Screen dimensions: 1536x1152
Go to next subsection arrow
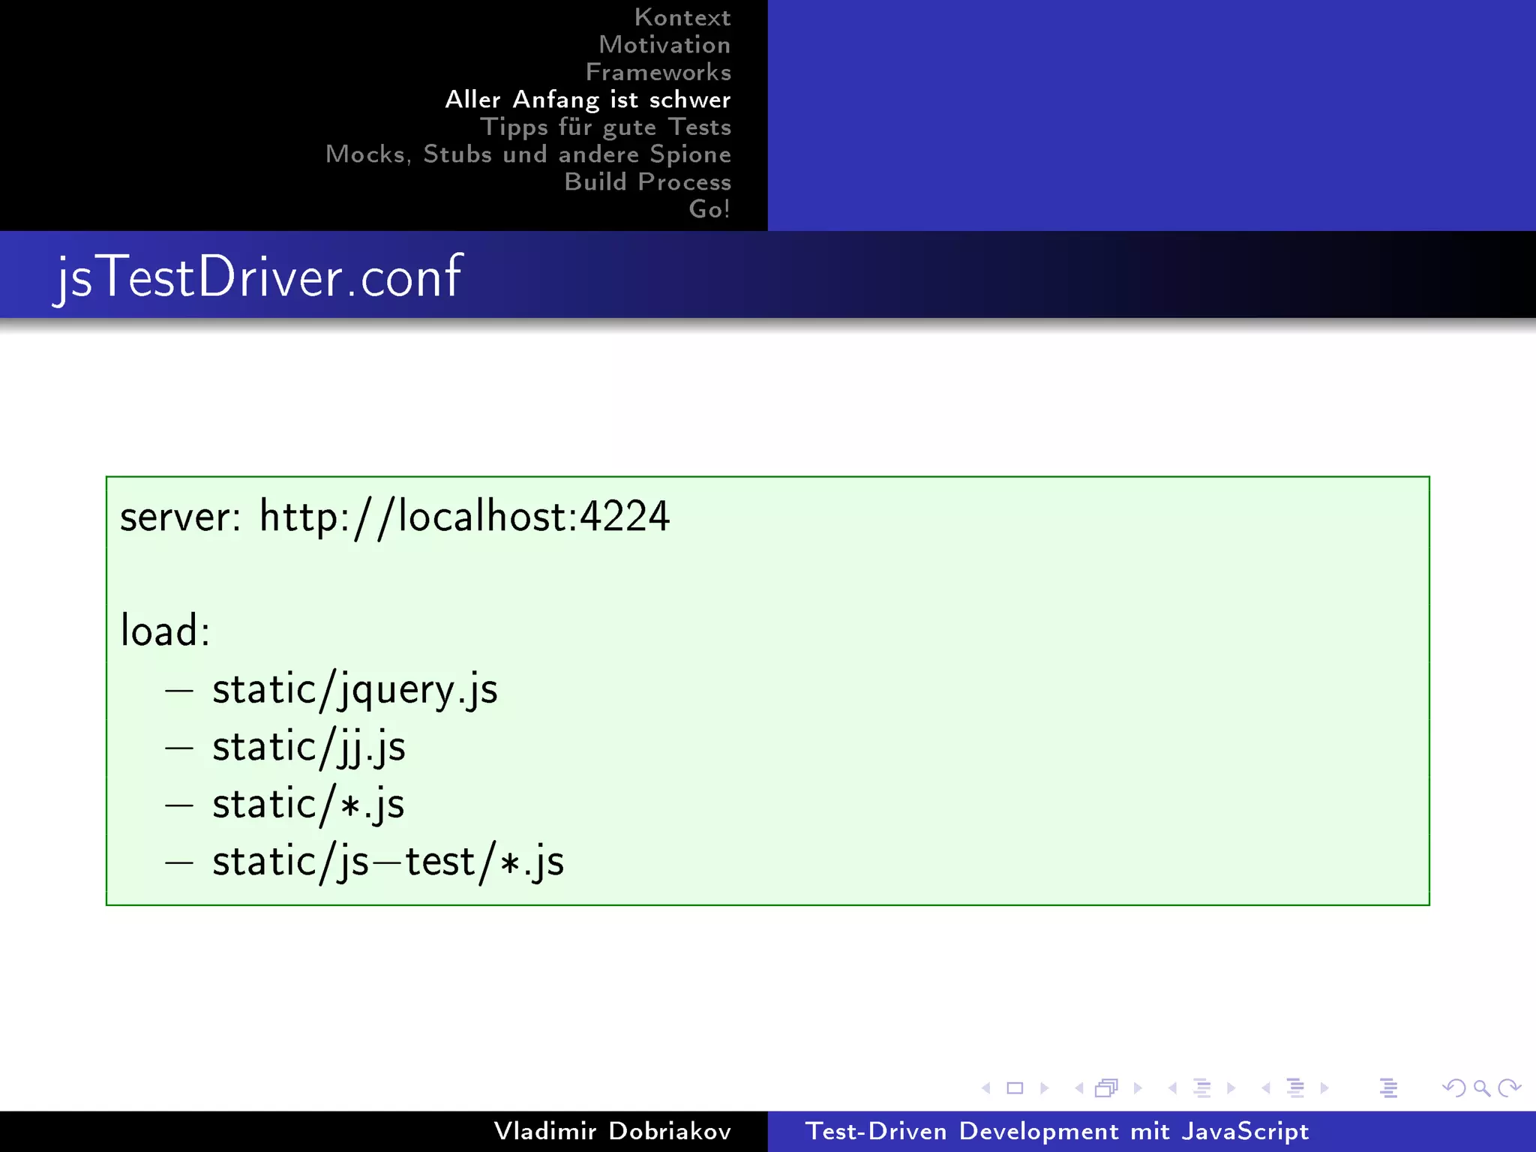click(1231, 1087)
